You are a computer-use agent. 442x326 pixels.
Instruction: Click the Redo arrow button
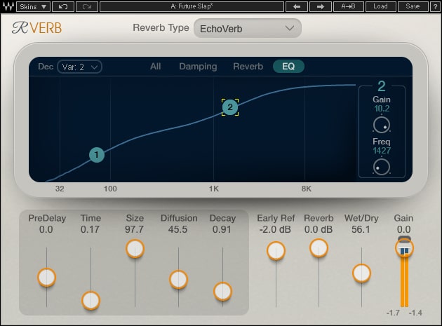point(87,6)
